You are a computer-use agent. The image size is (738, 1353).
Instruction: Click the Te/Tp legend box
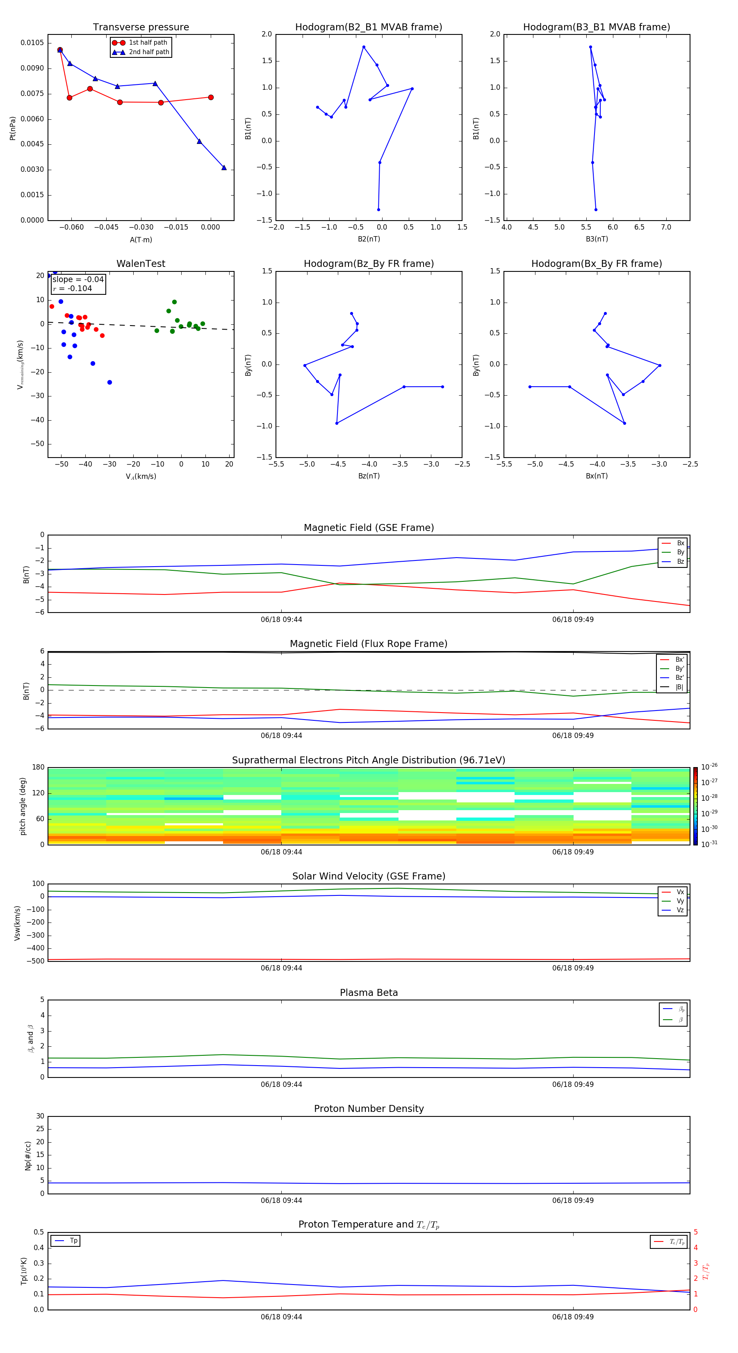pyautogui.click(x=669, y=1242)
